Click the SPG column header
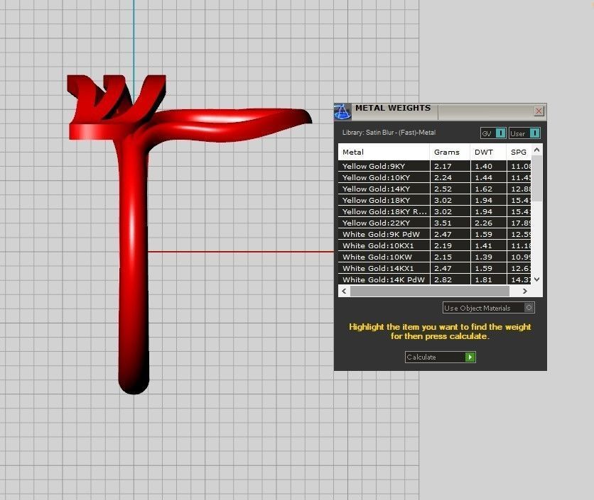The width and height of the screenshot is (594, 500). coord(519,152)
